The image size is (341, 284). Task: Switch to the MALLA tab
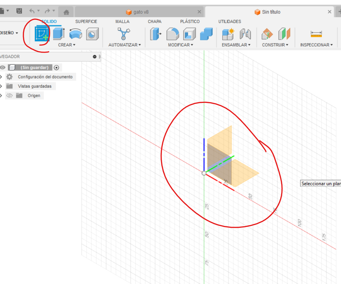click(122, 22)
